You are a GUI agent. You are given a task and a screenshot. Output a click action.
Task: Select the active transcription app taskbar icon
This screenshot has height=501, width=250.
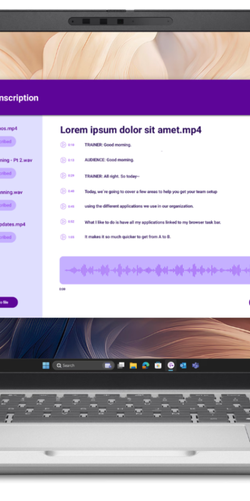[x=171, y=365]
